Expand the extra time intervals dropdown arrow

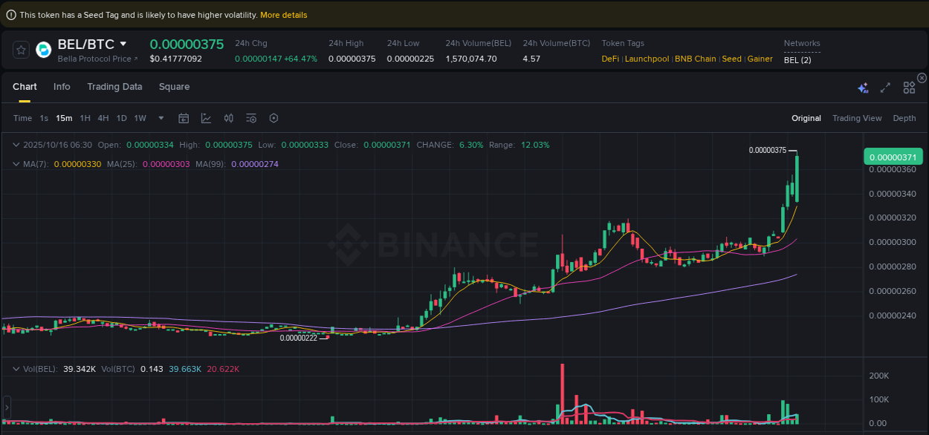pos(161,118)
